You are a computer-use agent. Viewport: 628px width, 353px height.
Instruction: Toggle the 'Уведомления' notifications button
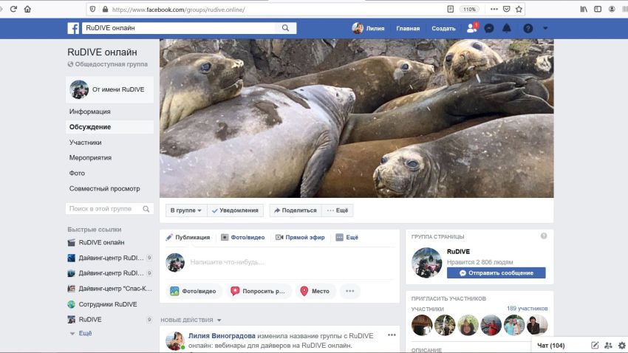[x=235, y=210]
